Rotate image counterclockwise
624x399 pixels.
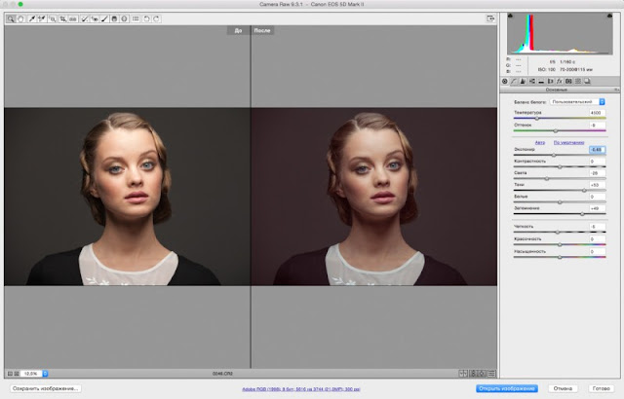147,18
